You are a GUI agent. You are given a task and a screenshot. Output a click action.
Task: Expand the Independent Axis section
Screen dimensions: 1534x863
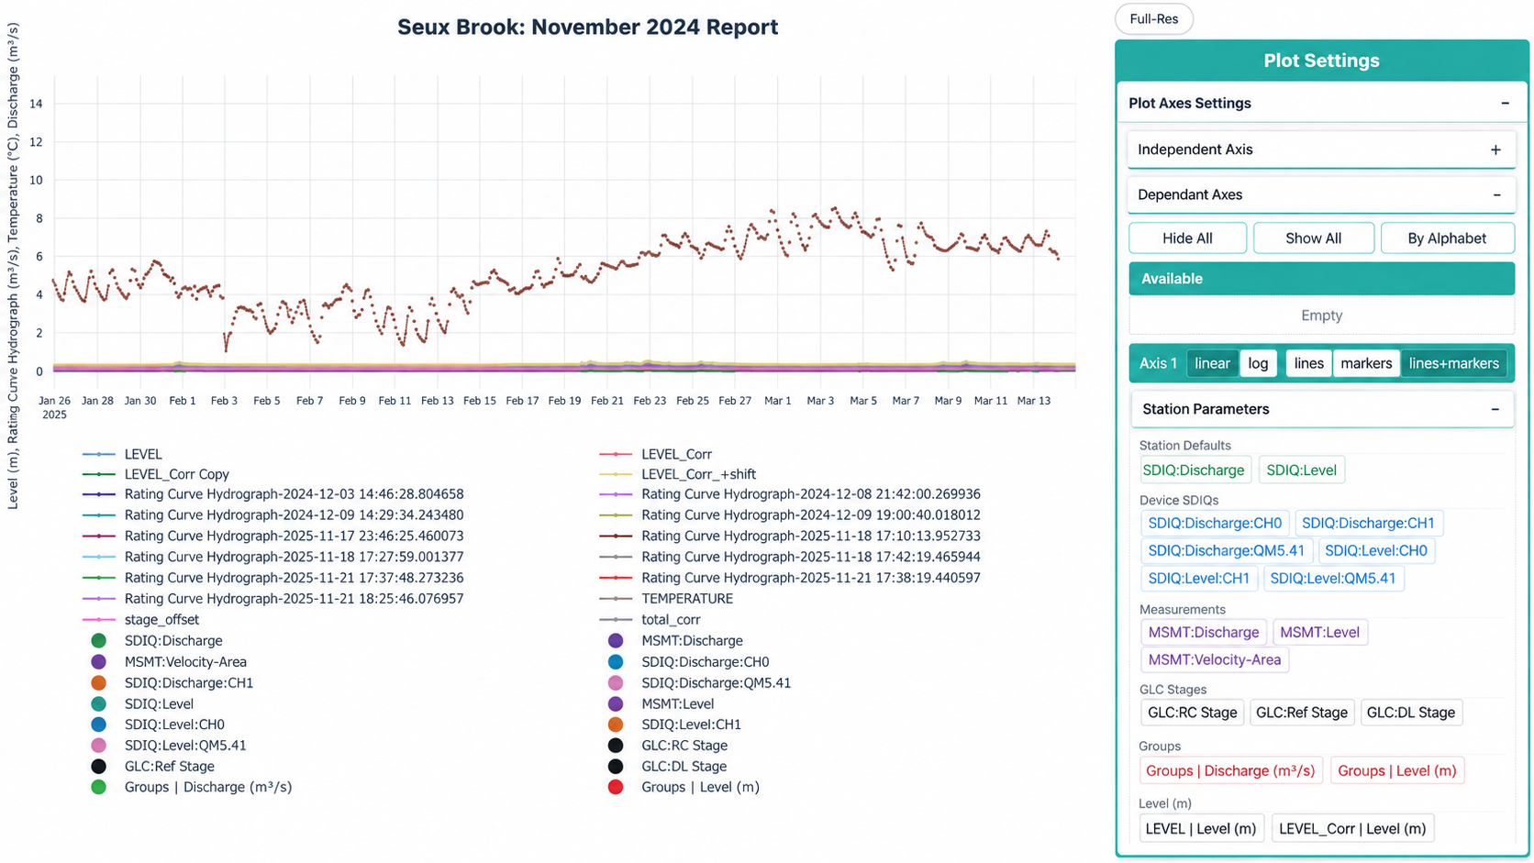(1495, 149)
